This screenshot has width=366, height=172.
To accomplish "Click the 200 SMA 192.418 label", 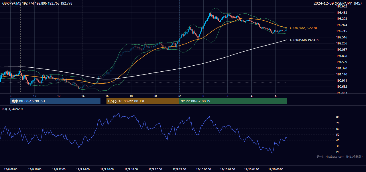I will 304,40.
